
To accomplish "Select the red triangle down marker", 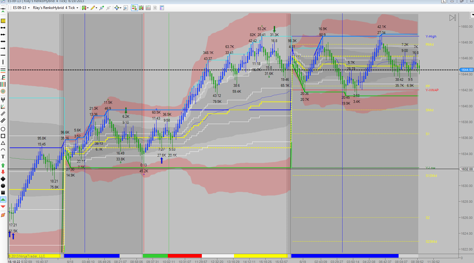I will click(3, 206).
